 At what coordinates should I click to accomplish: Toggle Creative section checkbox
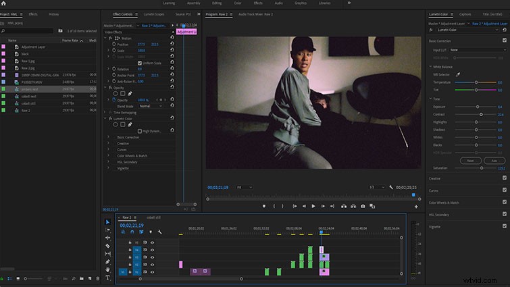pyautogui.click(x=505, y=178)
